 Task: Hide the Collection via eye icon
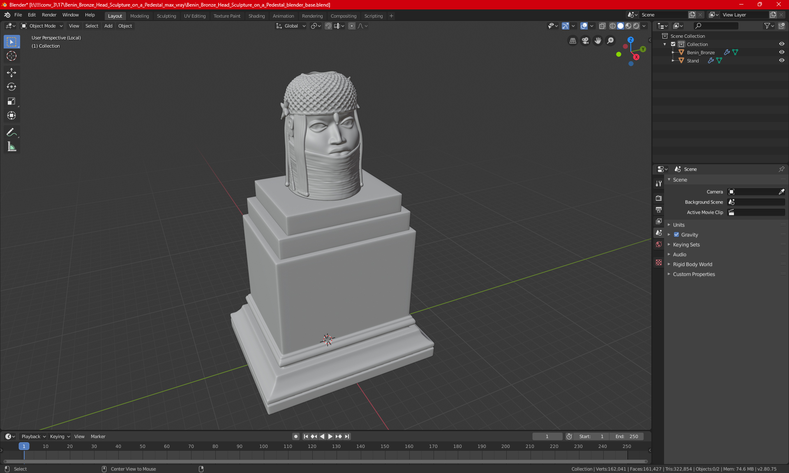coord(782,44)
